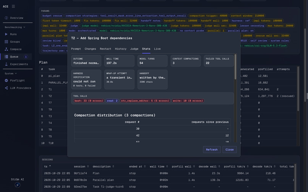The width and height of the screenshot is (308, 192).
Task: Go to the Runs page
Action: click(x=13, y=34)
